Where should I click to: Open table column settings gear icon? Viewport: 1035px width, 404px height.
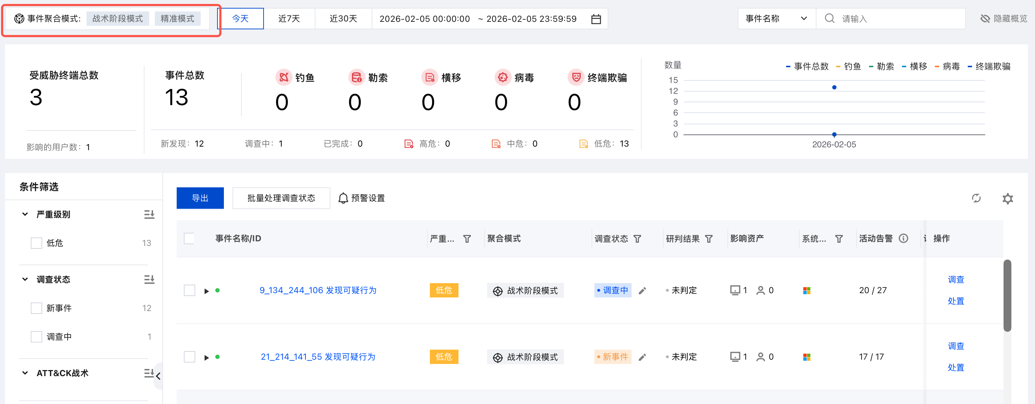(1007, 198)
